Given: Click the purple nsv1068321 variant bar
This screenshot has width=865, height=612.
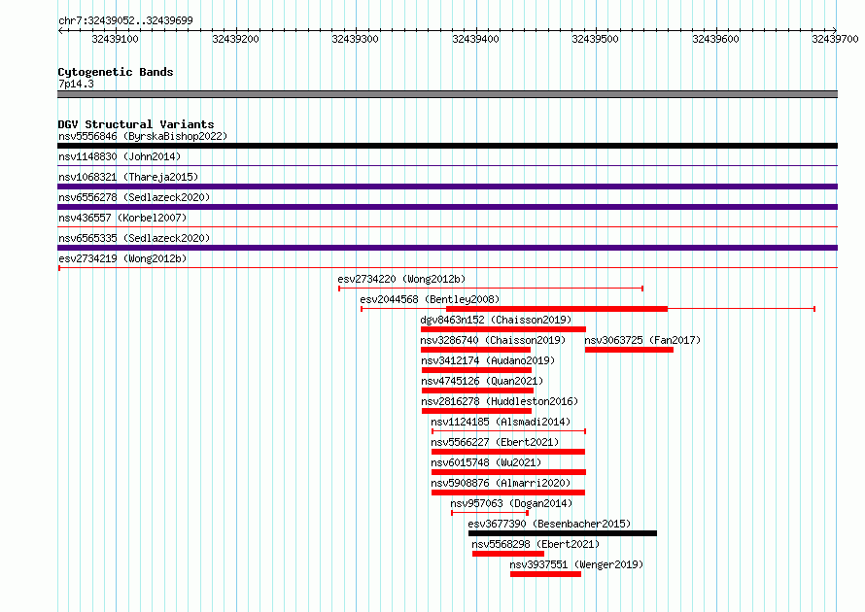Looking at the screenshot, I should tap(447, 187).
